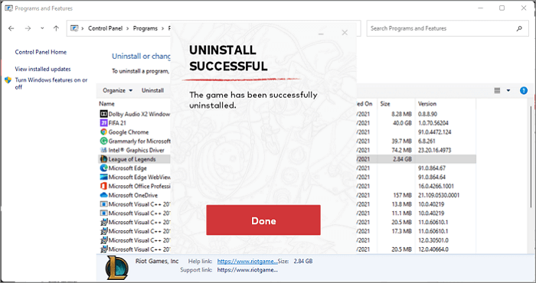The height and width of the screenshot is (283, 536).
Task: Click the League of Legends row icon
Action: 103,159
